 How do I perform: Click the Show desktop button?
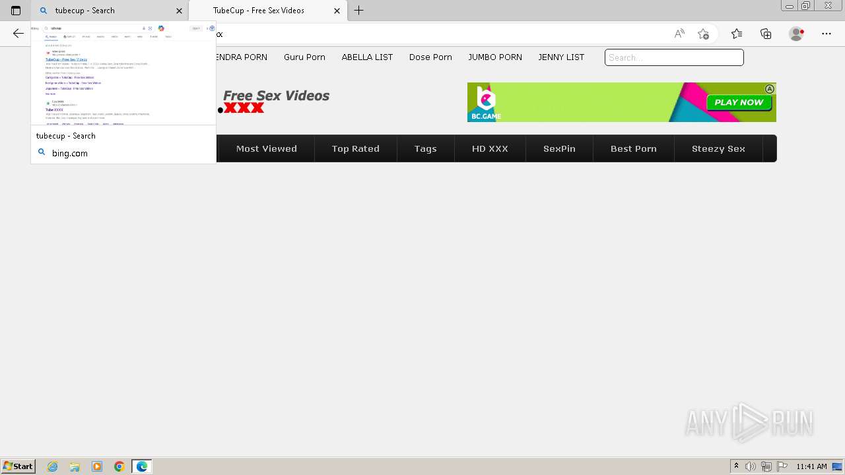837,466
